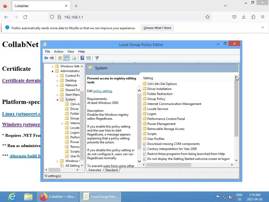Screen dimensions: 269x202
Task: Click the Firefox address bar URL field
Action: tap(130, 17)
